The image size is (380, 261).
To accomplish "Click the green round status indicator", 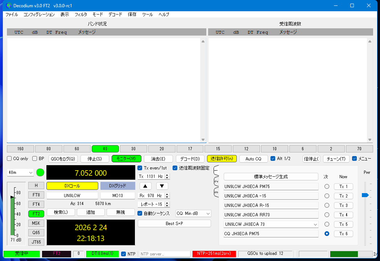I will 40,172.
